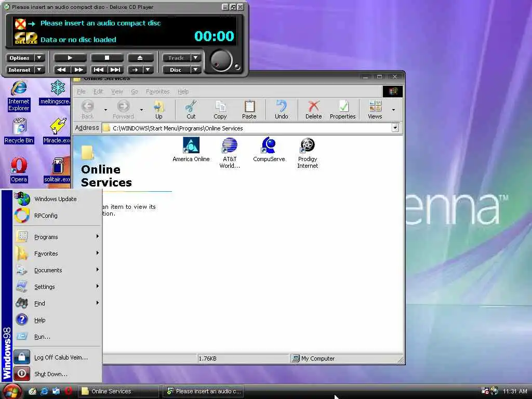Open RPConfig from Start menu

[x=58, y=216]
